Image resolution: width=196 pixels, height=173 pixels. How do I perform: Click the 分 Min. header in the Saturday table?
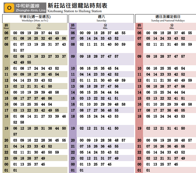(105, 26)
